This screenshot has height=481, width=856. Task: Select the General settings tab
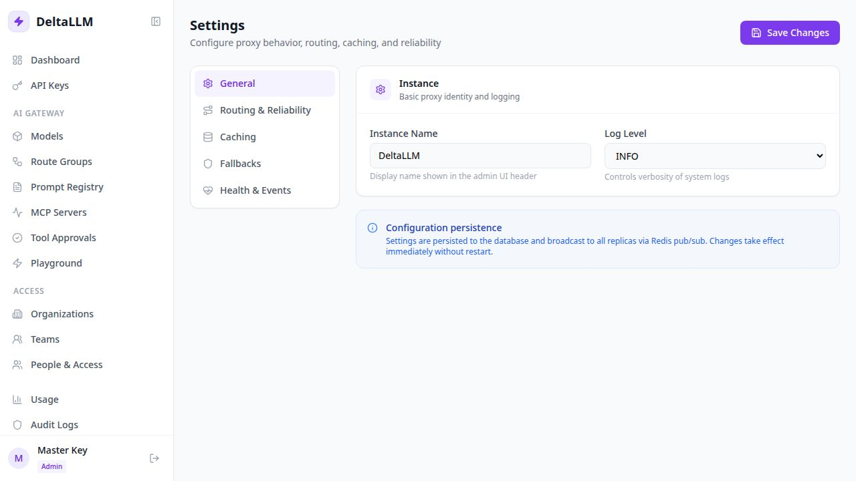(x=265, y=84)
